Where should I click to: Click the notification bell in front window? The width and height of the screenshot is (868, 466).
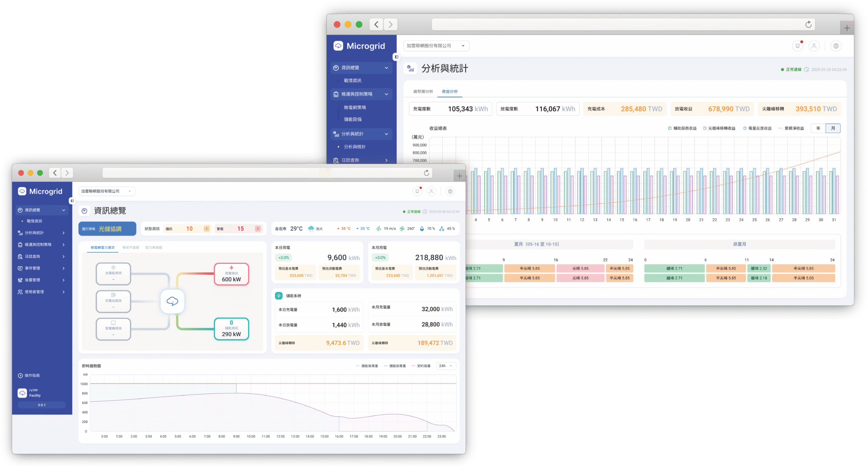[417, 191]
